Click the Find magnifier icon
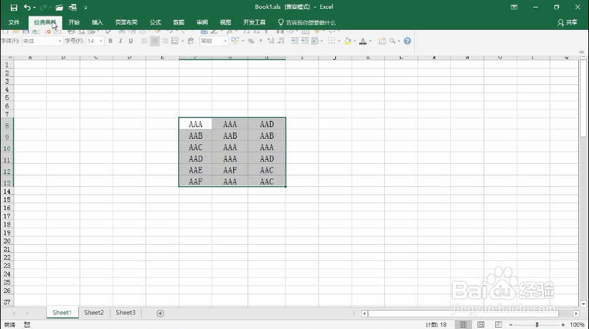The image size is (589, 329). 392,41
